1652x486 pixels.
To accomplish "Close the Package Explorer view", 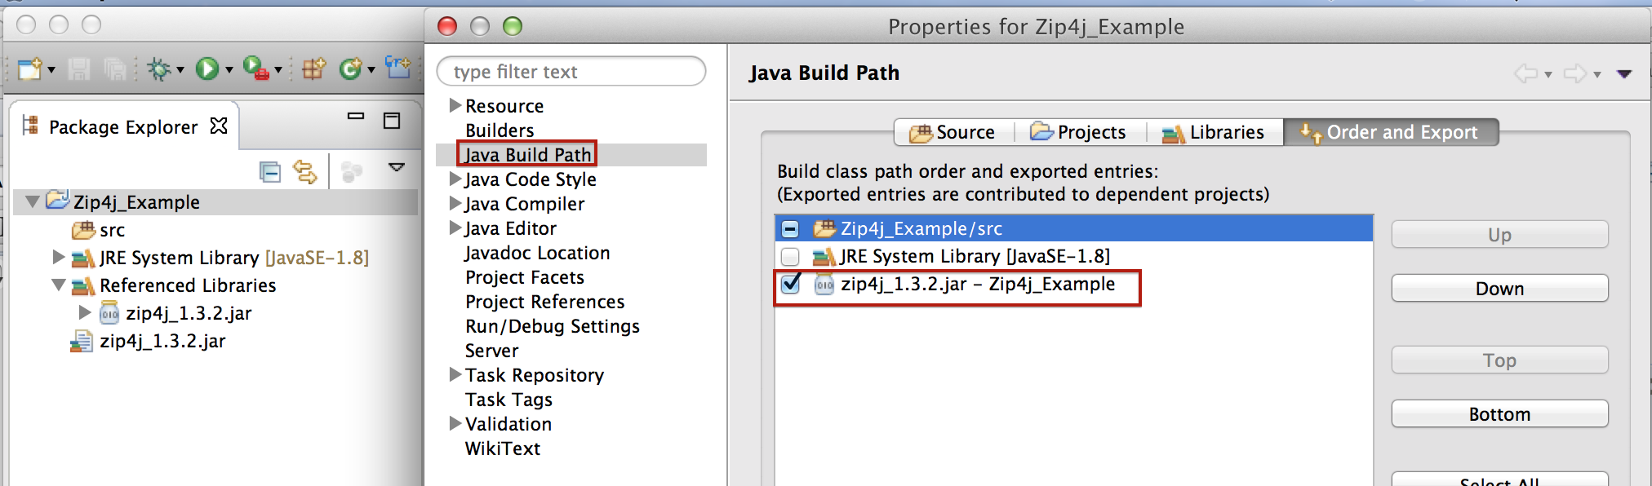I will [219, 126].
